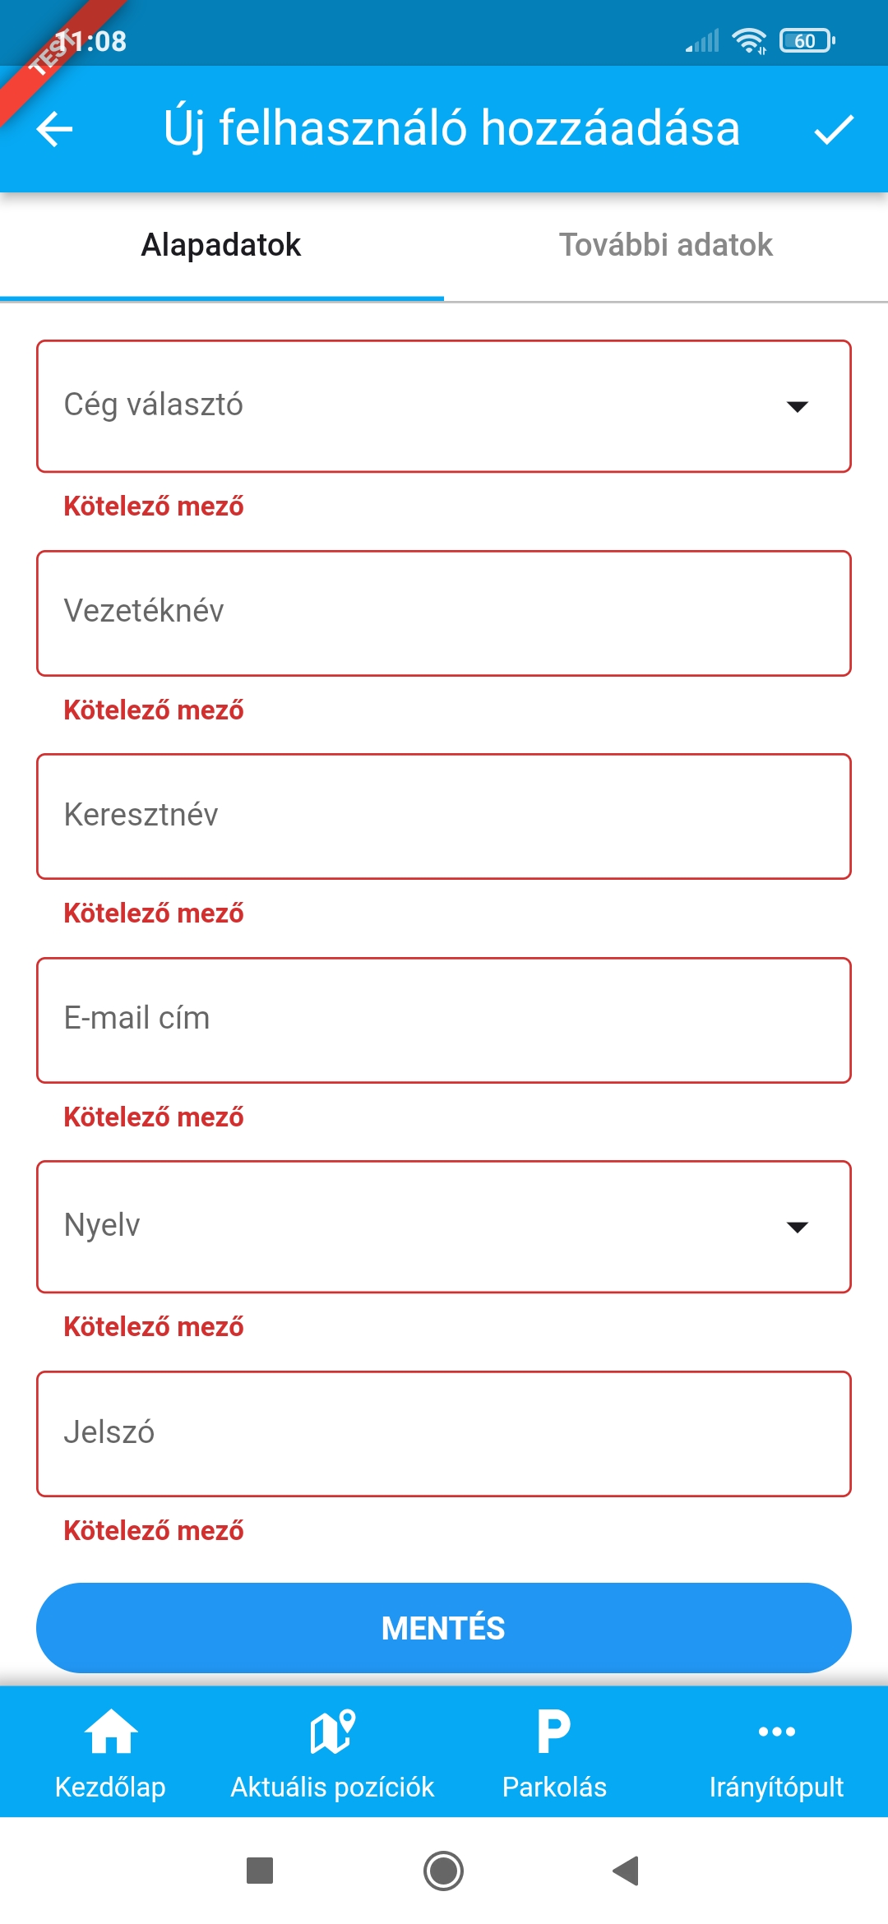Focus the Vezetéknév input field
This screenshot has height=1924, width=888.
click(x=444, y=613)
